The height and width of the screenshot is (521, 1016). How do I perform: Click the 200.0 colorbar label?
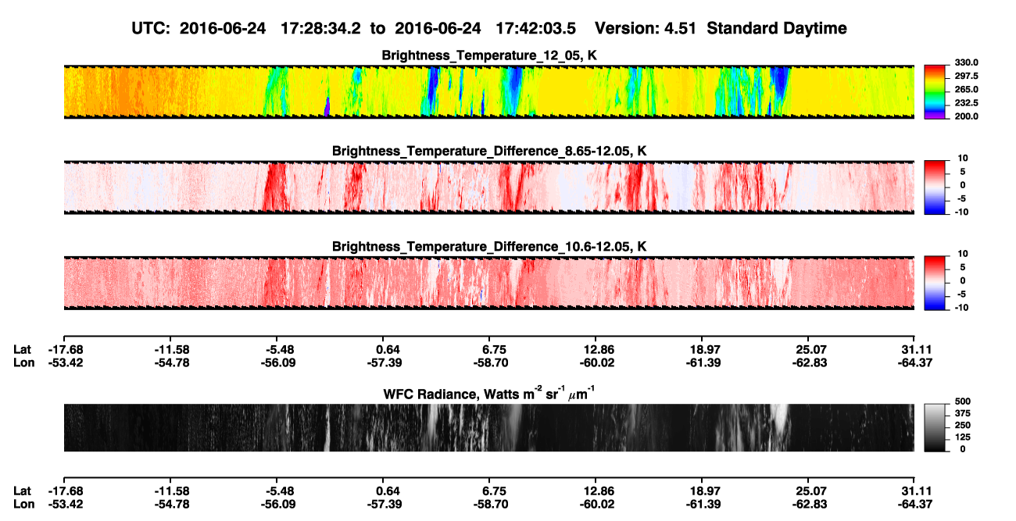click(x=966, y=116)
